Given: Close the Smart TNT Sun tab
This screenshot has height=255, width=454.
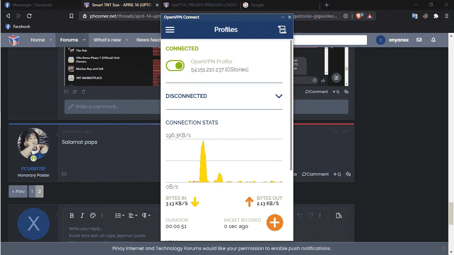Looking at the screenshot, I should tap(157, 5).
